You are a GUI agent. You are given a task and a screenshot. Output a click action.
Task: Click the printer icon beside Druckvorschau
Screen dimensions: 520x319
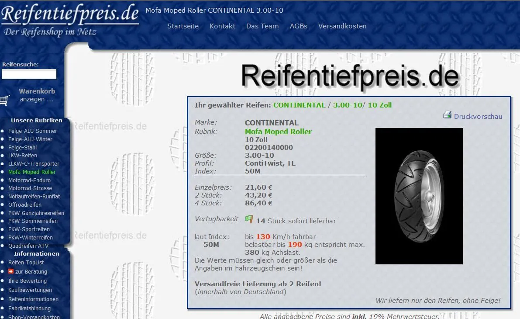447,115
